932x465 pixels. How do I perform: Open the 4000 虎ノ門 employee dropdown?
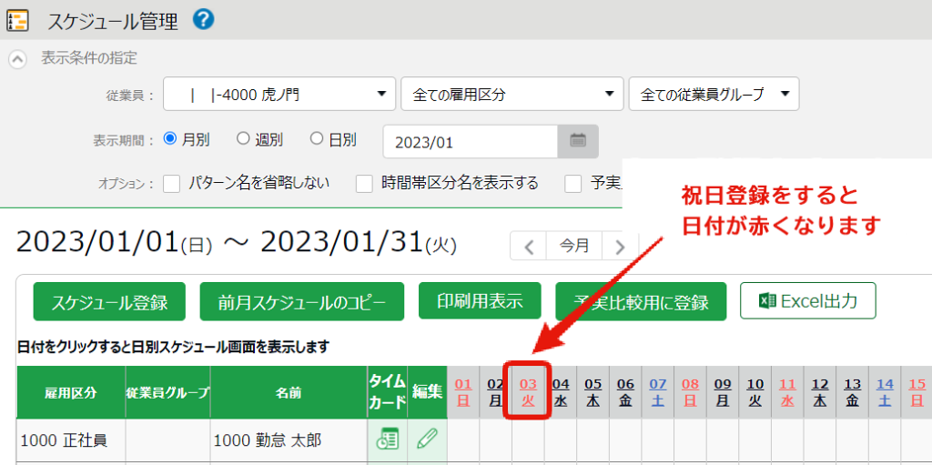[279, 95]
